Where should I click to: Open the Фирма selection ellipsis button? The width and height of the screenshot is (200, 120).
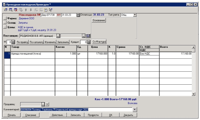(x=5, y=18)
